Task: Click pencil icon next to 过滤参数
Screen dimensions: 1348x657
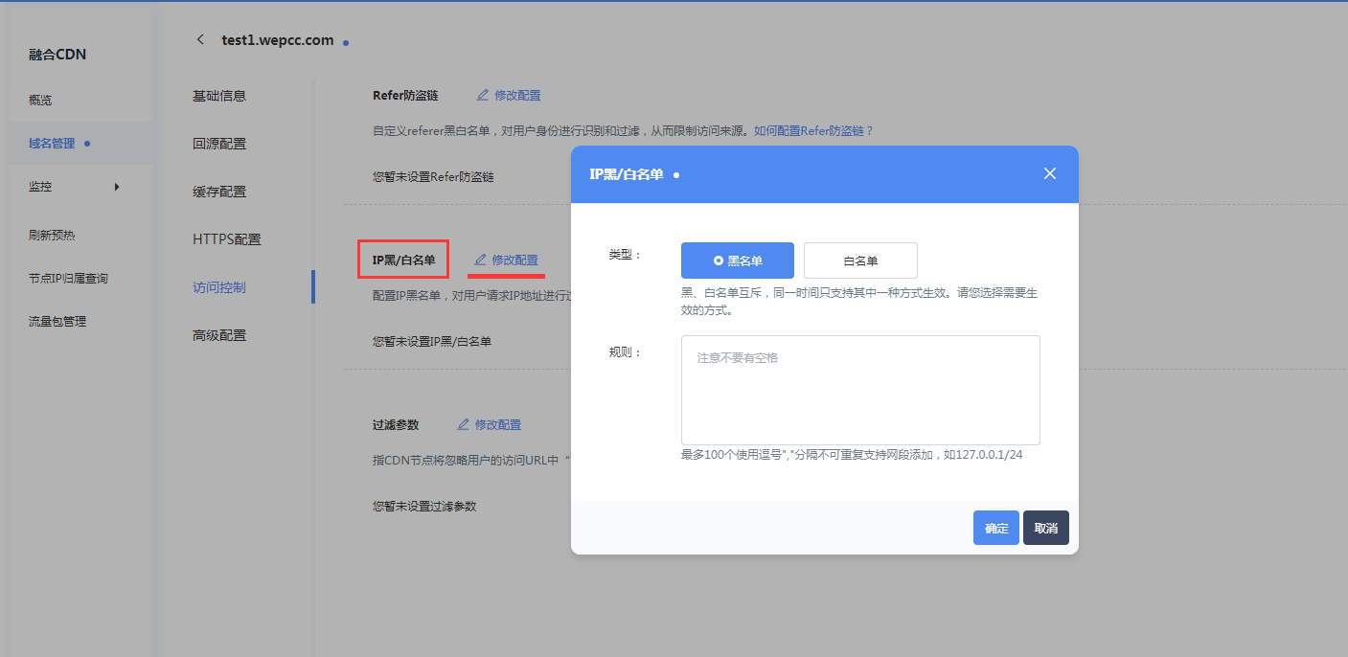Action: (x=464, y=424)
